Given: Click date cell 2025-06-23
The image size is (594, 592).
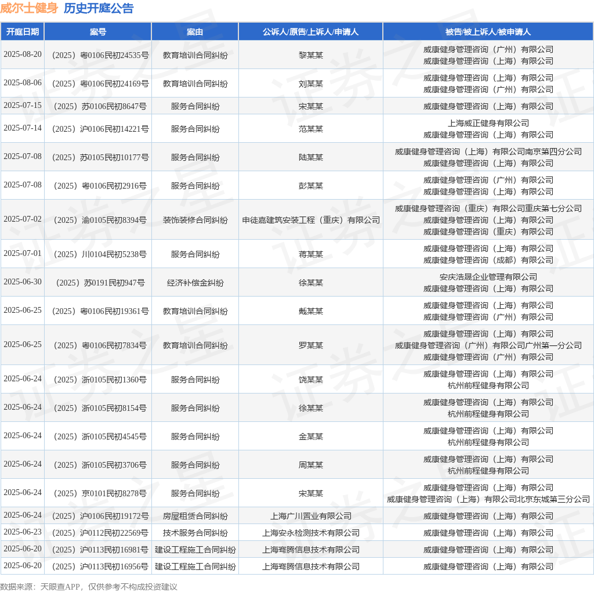Looking at the screenshot, I should point(23,532).
